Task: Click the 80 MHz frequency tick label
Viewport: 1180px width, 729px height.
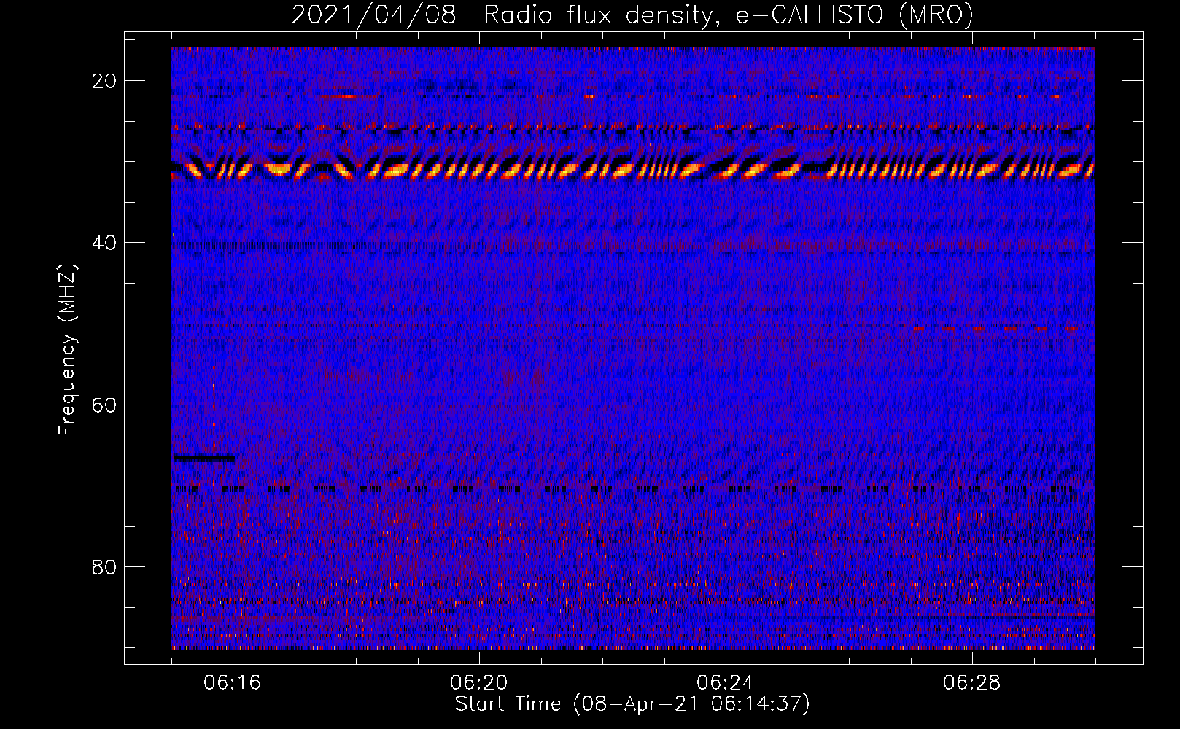Action: click(x=104, y=567)
